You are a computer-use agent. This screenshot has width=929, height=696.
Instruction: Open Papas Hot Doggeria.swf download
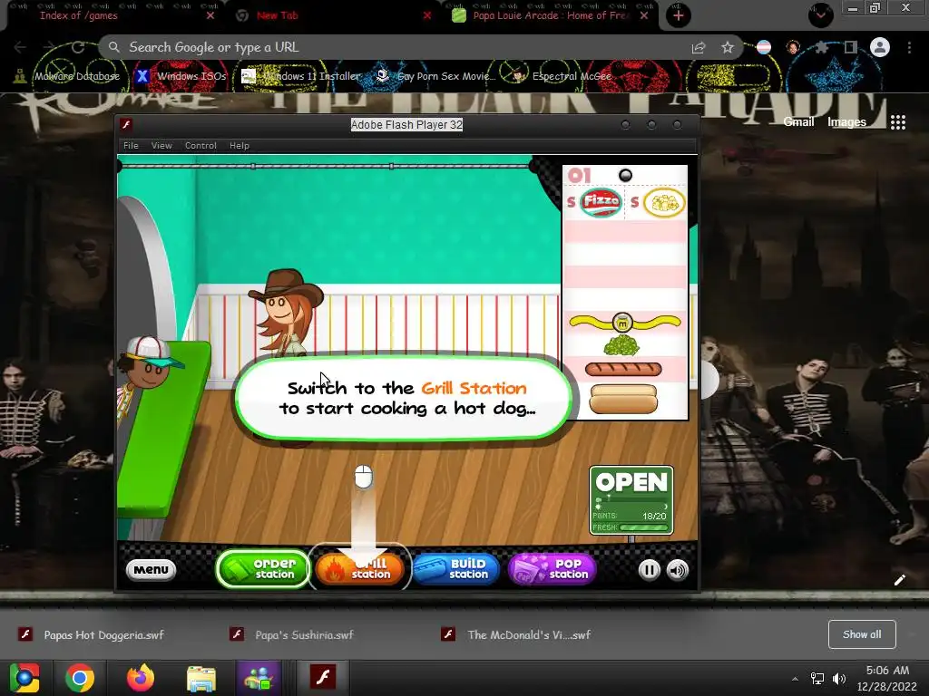[92, 634]
